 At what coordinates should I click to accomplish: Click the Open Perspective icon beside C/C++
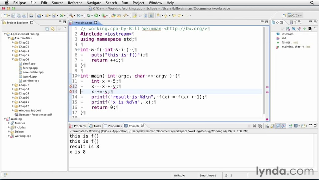point(284,15)
